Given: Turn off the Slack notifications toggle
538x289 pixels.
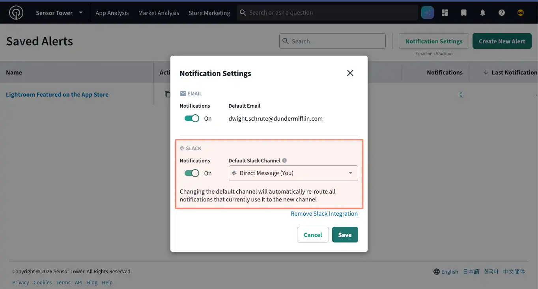Looking at the screenshot, I should [192, 173].
